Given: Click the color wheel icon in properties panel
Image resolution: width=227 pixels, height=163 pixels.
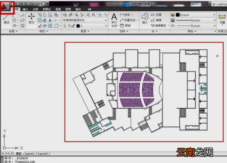Looking at the screenshot, I should 173,15.
